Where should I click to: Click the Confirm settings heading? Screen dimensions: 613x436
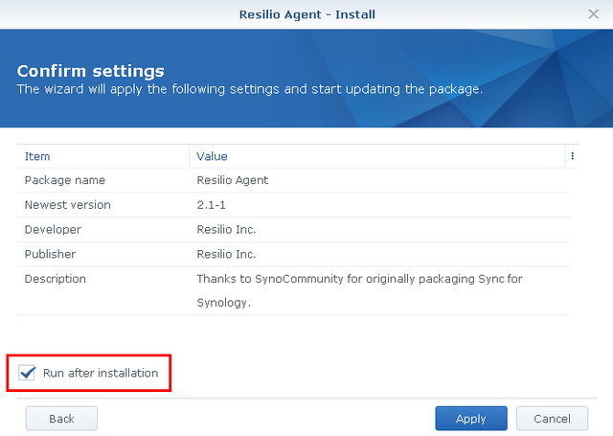pyautogui.click(x=91, y=71)
